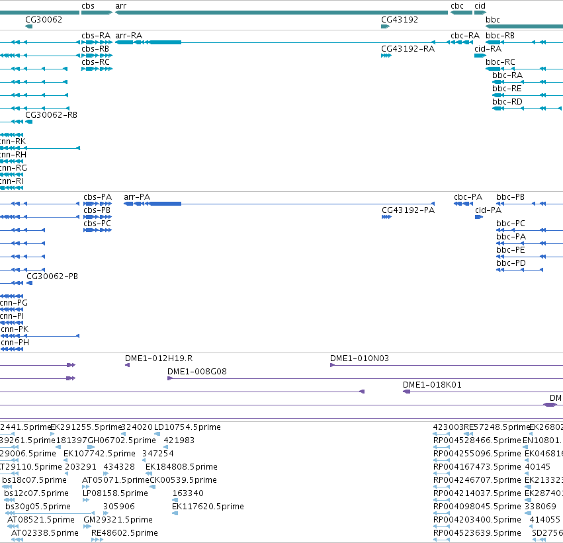
Task: Select EST label "338069"
Action: point(541,507)
